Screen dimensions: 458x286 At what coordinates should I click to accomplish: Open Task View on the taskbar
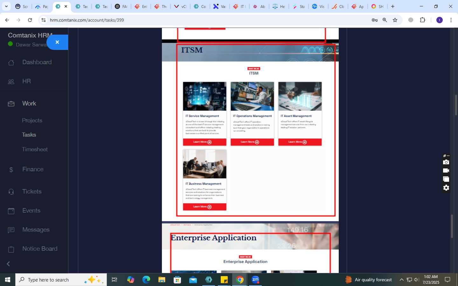114,280
